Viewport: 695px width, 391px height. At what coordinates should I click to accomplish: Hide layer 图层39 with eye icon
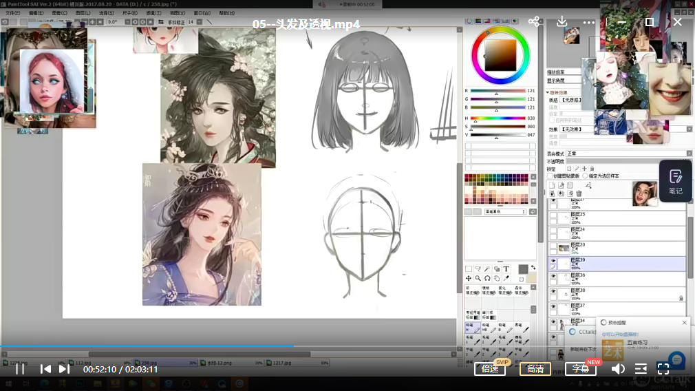[x=553, y=262]
